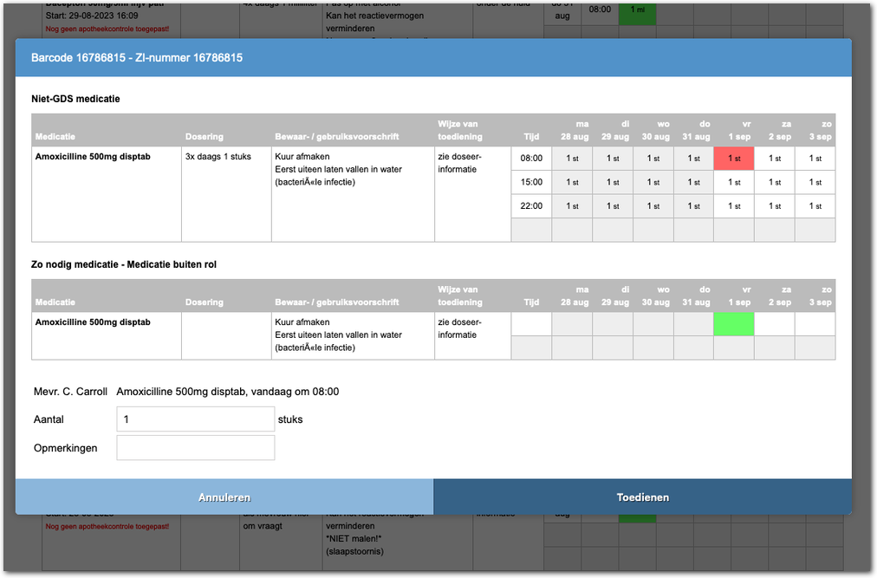Viewport: 877px width, 578px height.
Task: Click the dialog title Barcode 16786815
Action: [137, 58]
